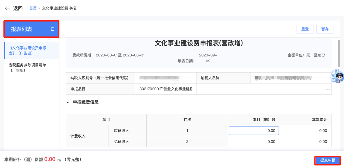
Task: Click the 返回 text label
Action: coord(18,8)
